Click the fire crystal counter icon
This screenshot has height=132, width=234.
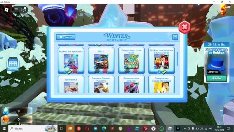(x=6, y=119)
